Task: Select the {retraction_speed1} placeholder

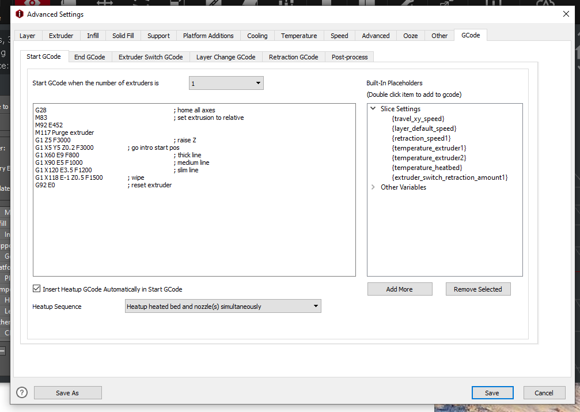Action: pos(421,138)
